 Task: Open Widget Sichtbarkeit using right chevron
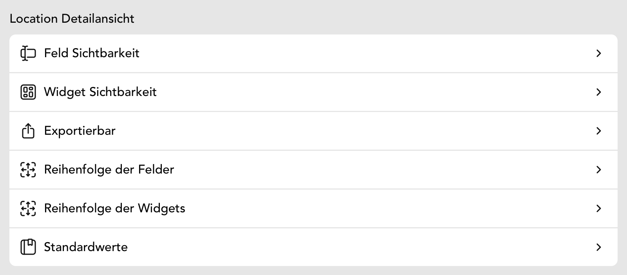tap(598, 92)
